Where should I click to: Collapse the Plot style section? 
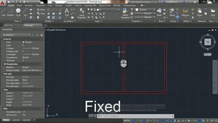[41, 74]
